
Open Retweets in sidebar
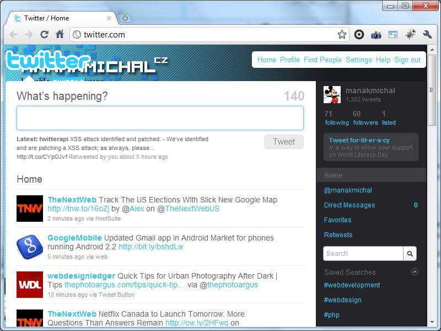(338, 235)
